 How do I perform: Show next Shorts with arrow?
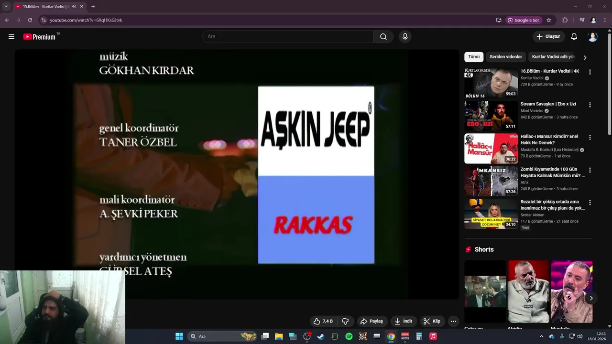click(591, 298)
